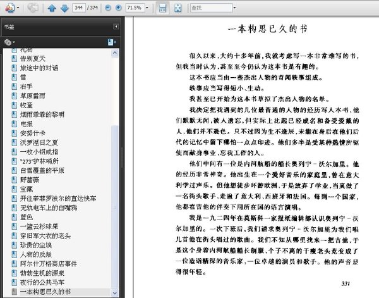The image size is (379, 298).
Task: Open bookmark 电报
Action: [x=26, y=124]
